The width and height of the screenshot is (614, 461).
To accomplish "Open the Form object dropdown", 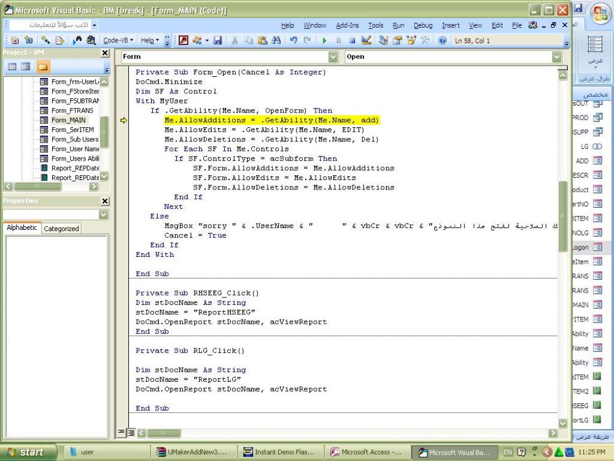I will coord(334,57).
